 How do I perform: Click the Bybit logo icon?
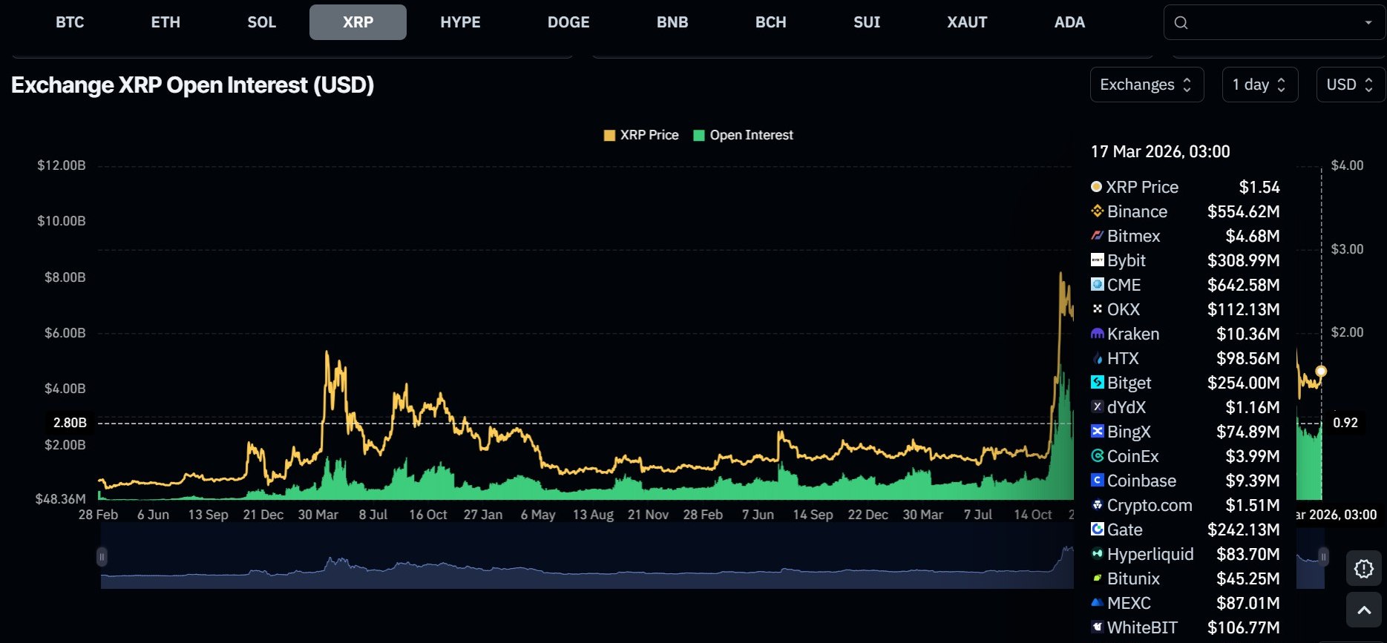pyautogui.click(x=1097, y=260)
